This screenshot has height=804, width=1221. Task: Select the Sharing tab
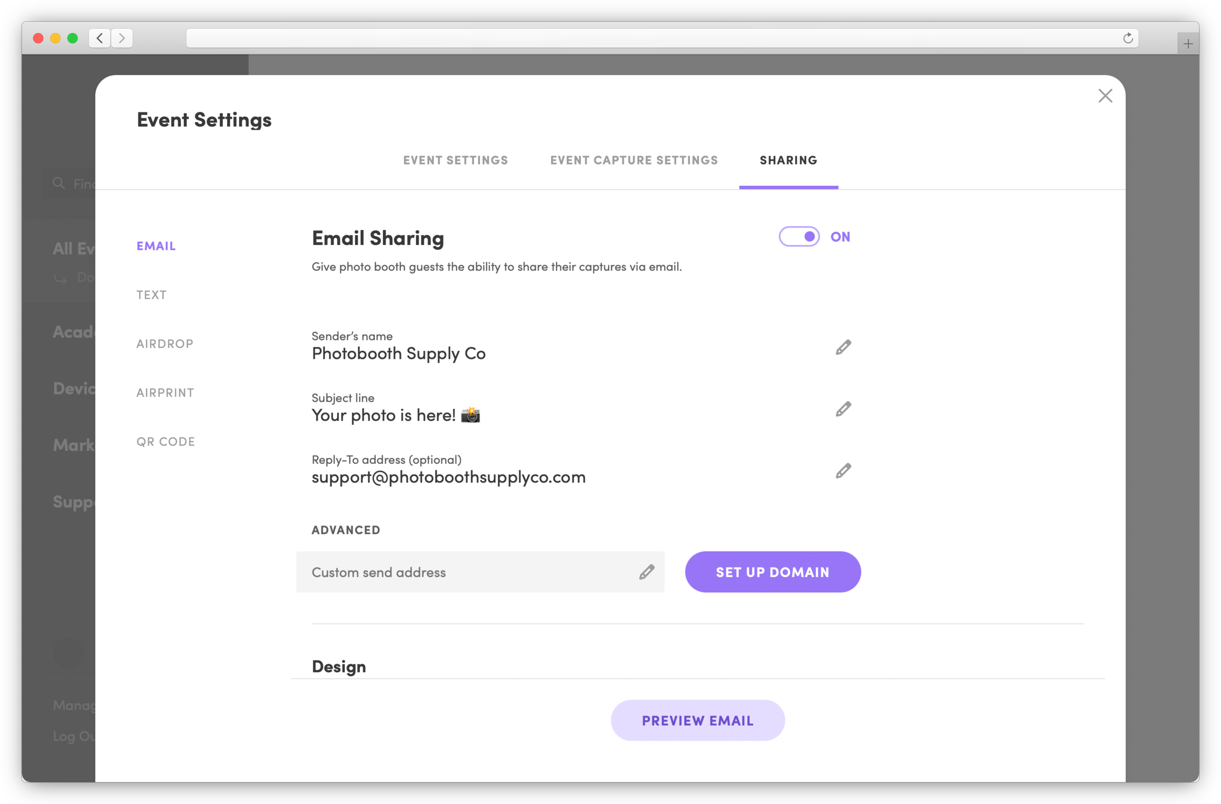(x=788, y=161)
